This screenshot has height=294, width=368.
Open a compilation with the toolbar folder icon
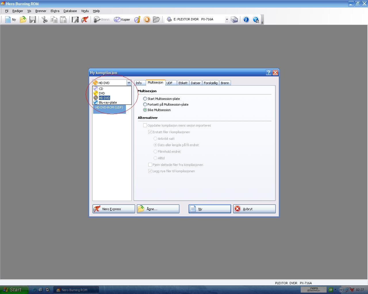[23, 20]
